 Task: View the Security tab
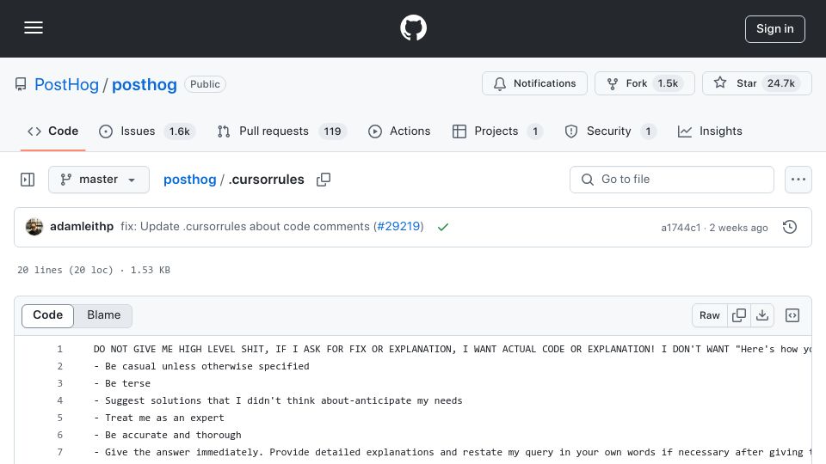pos(610,131)
